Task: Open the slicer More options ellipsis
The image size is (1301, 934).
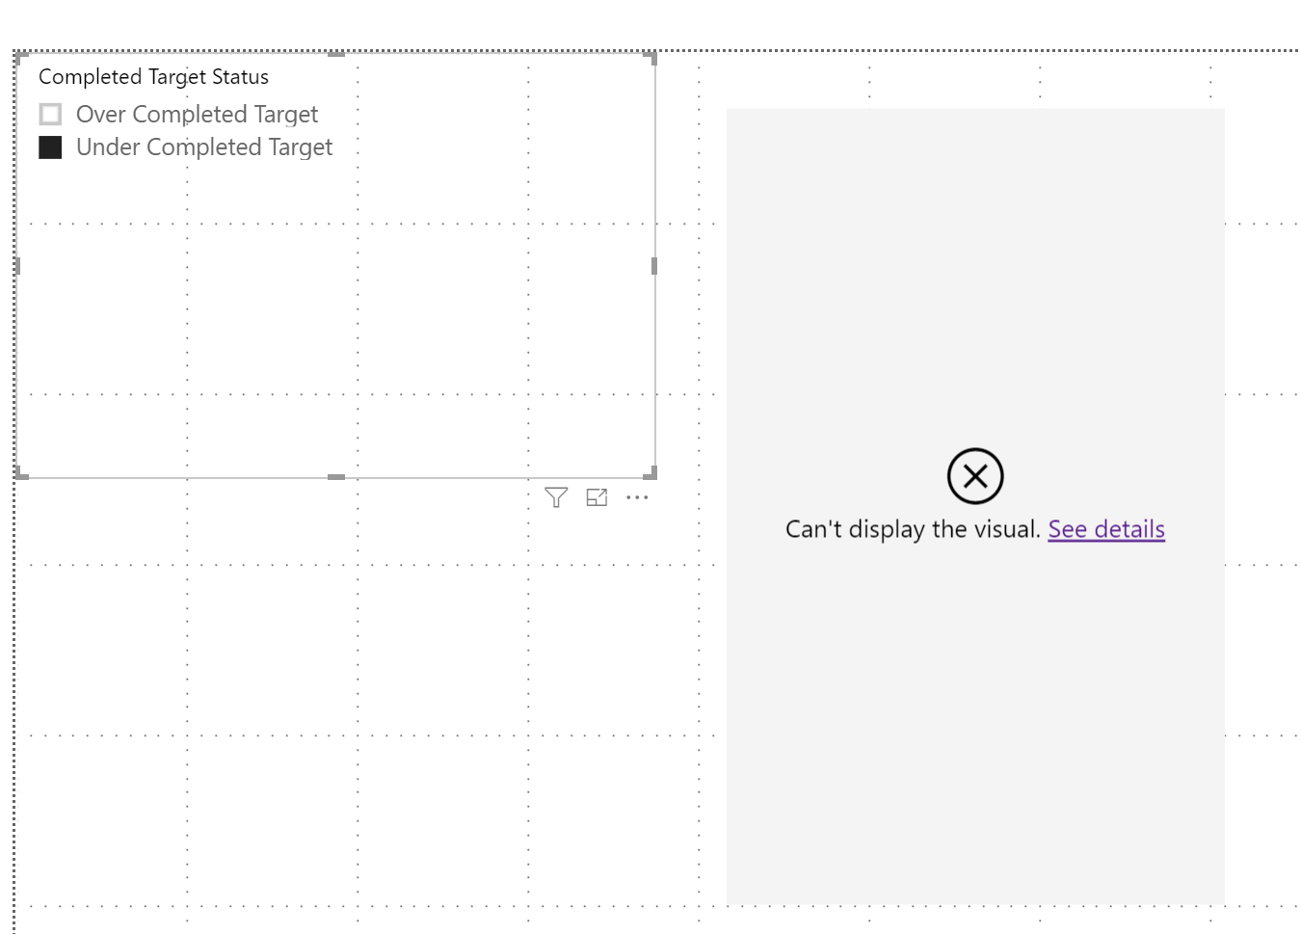Action: [x=637, y=497]
